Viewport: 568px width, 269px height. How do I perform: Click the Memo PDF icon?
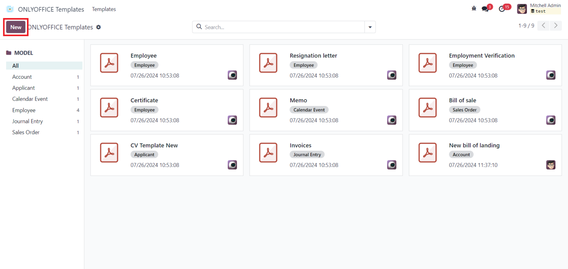[268, 108]
